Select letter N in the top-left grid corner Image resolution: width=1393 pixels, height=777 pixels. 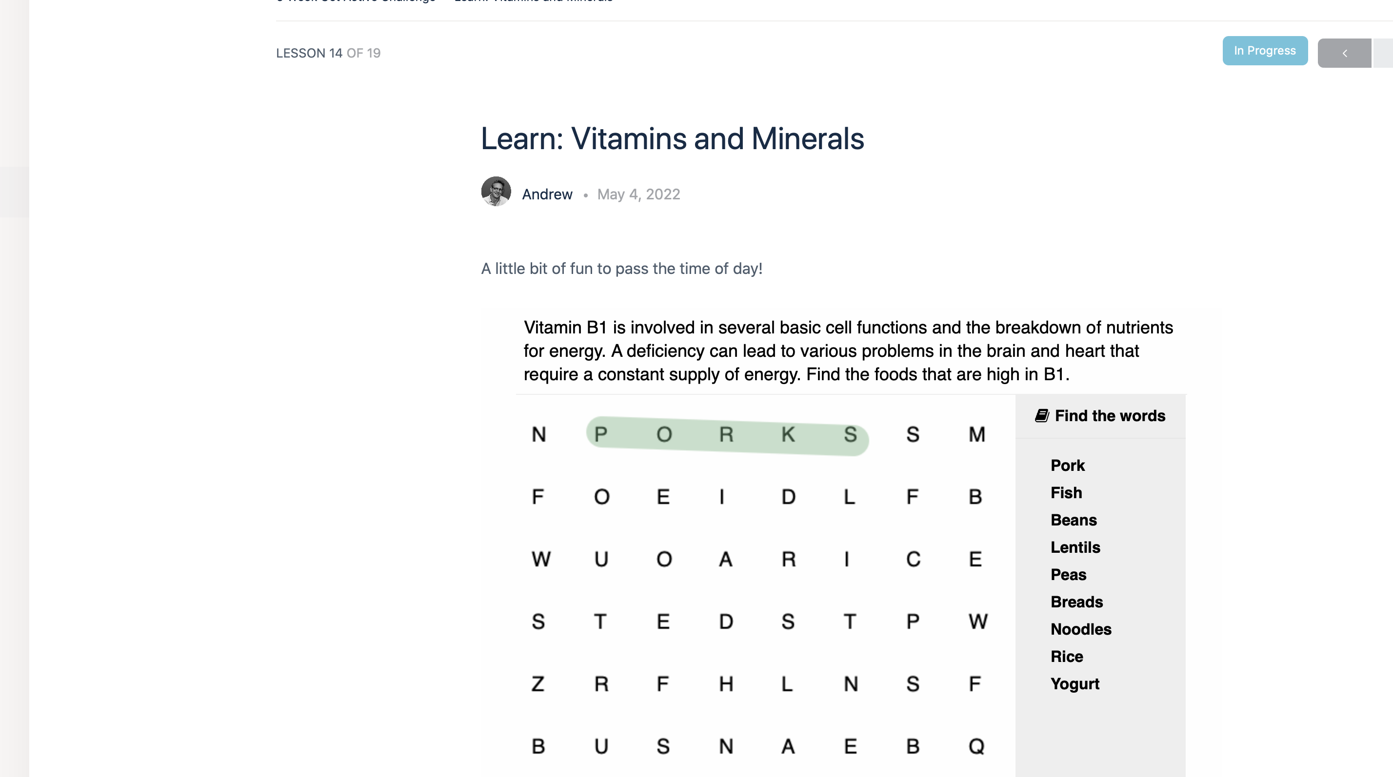coord(538,434)
